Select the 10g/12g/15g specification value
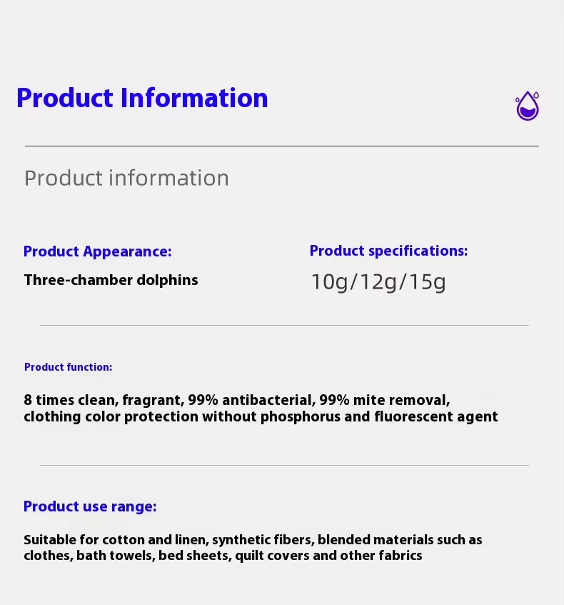 point(378,282)
